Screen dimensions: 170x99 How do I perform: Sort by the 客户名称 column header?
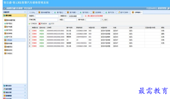coord(71,27)
